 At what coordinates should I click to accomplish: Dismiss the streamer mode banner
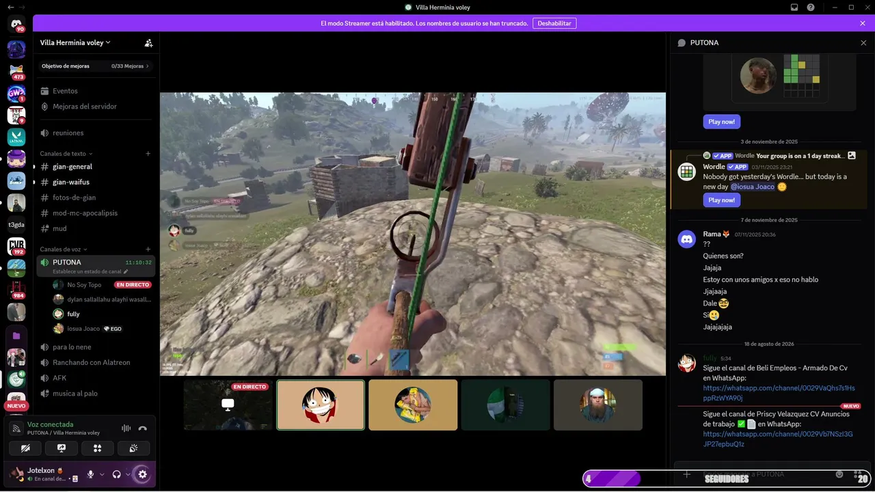pos(863,23)
